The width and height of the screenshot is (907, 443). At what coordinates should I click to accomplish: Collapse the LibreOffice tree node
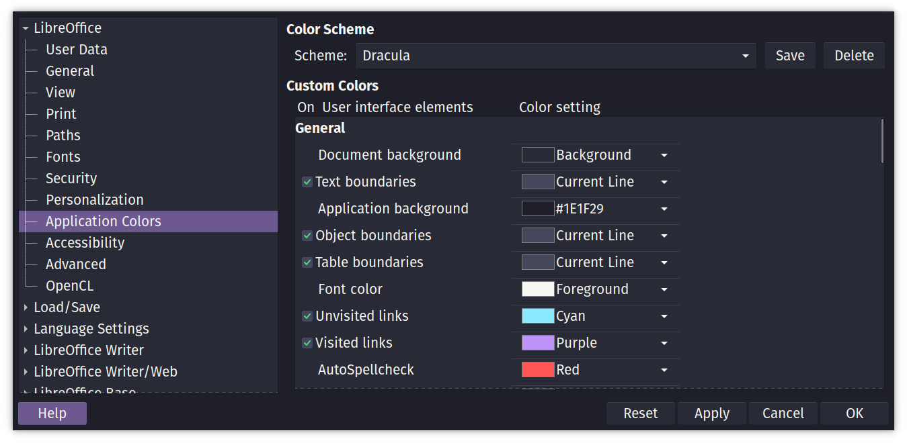[26, 28]
